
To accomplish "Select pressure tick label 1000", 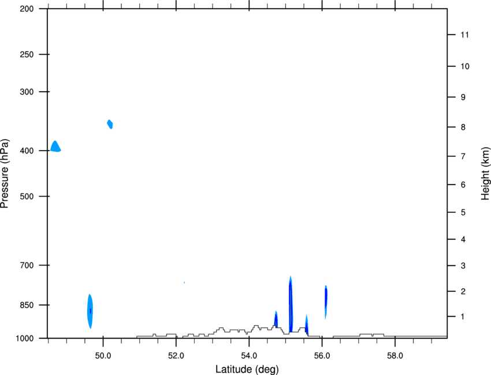I will 25,339.
